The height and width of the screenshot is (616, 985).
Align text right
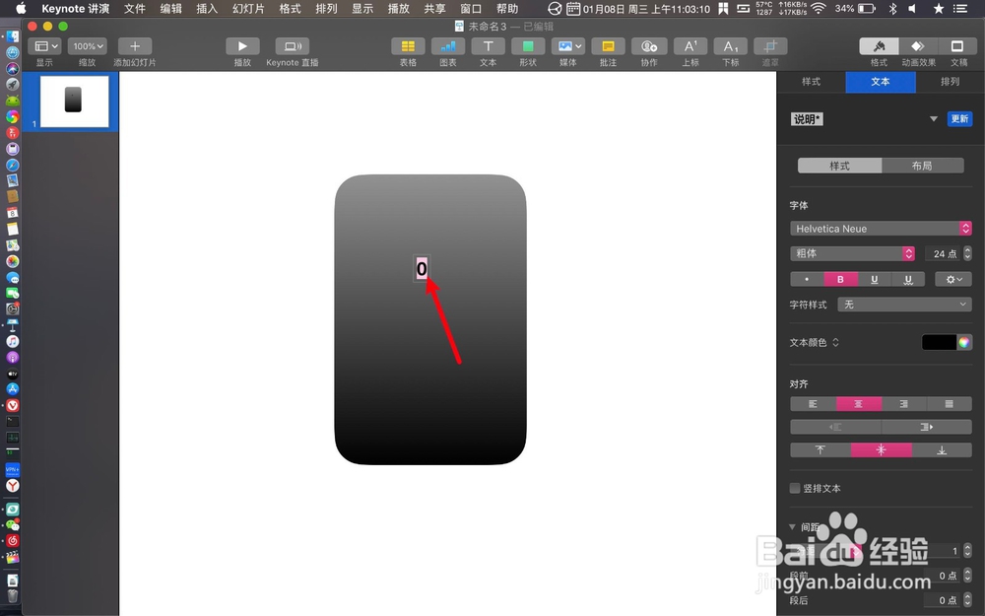pos(904,403)
